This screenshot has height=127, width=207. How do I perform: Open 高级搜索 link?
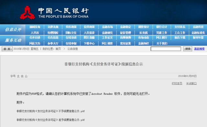coord(199,49)
